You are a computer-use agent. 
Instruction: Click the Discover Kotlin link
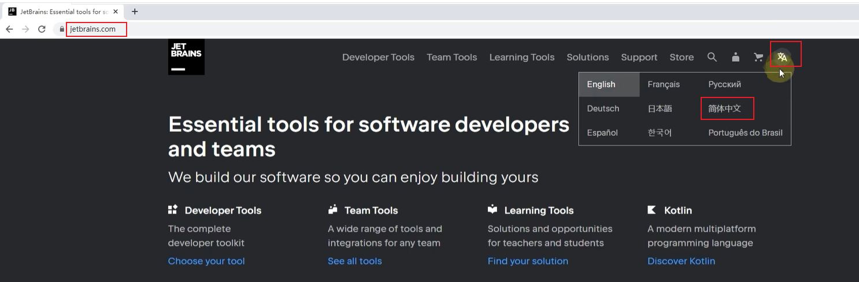click(681, 261)
